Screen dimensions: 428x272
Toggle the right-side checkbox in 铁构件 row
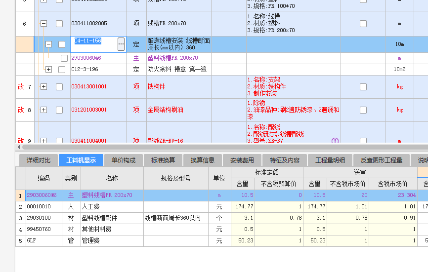363,87
